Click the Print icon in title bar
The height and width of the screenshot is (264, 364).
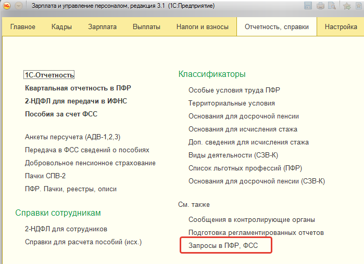[320, 6]
